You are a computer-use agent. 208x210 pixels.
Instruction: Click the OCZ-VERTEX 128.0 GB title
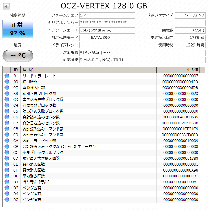pyautogui.click(x=104, y=6)
